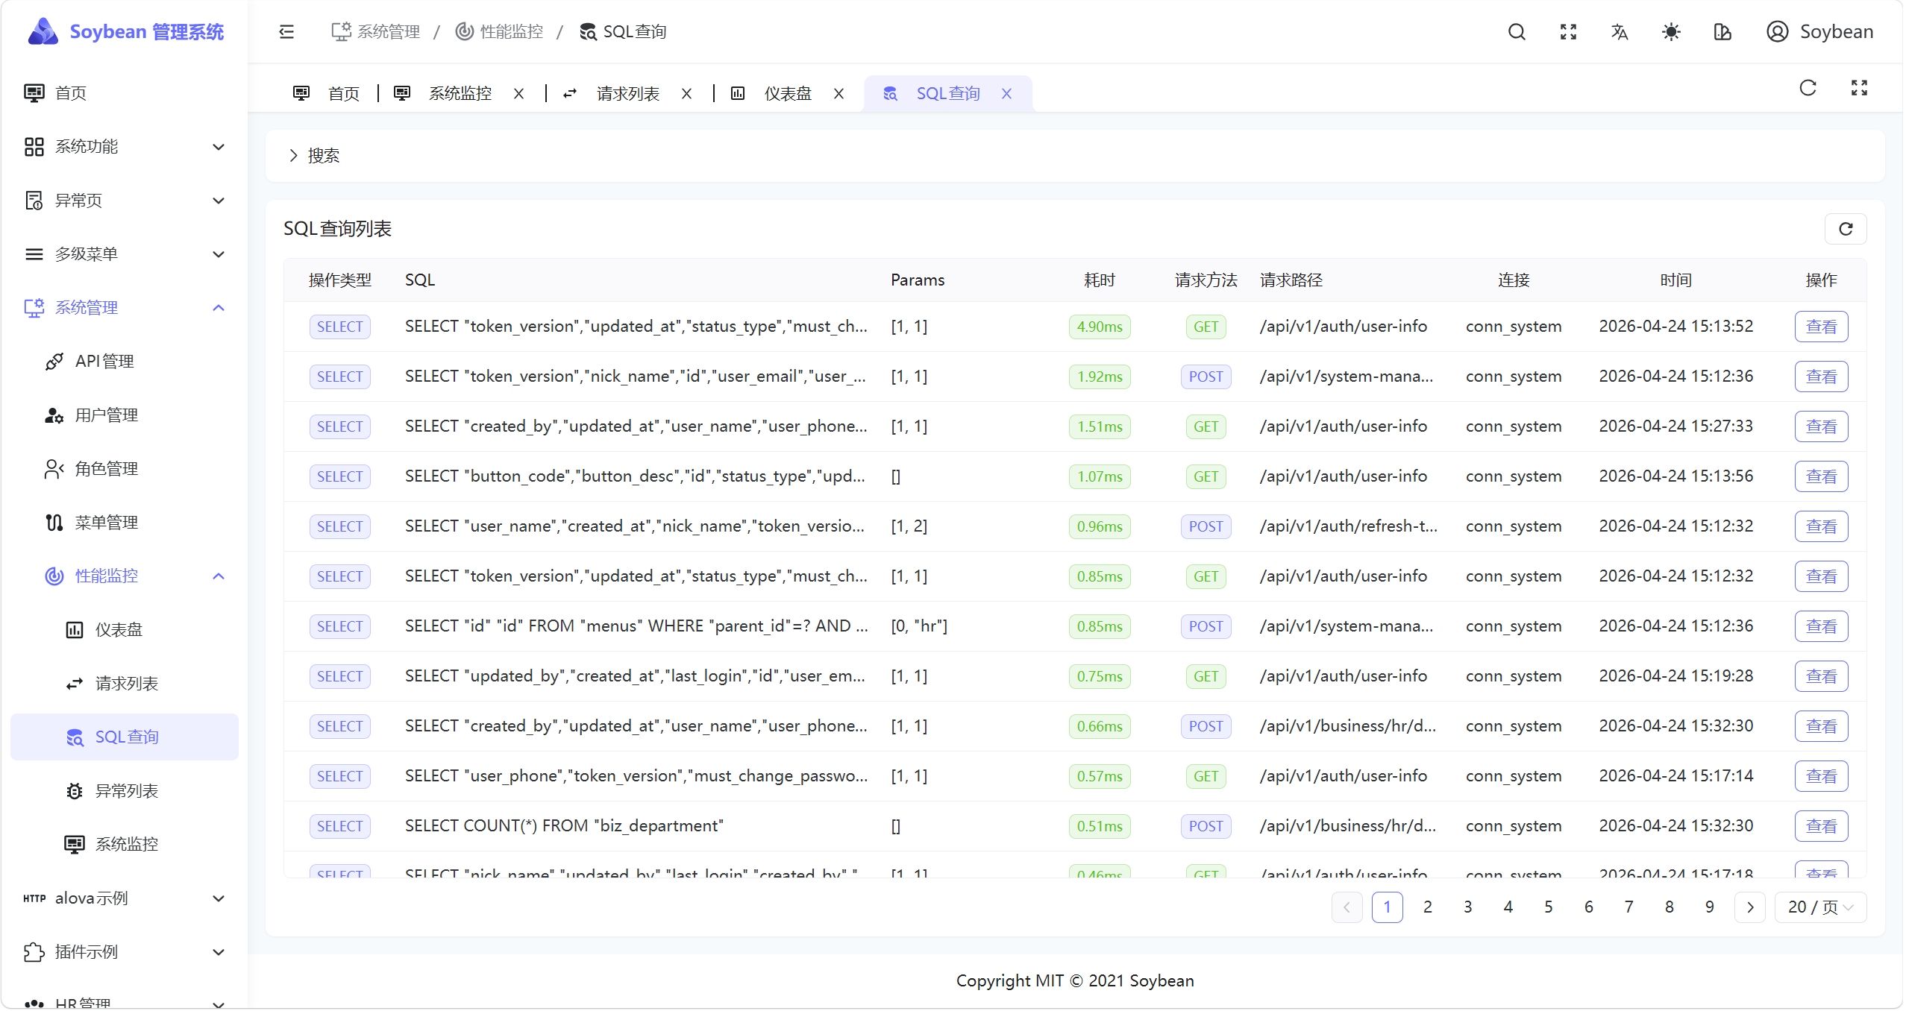Toggle dark mode with sun icon
Viewport: 1906px width, 1011px height.
click(1671, 32)
